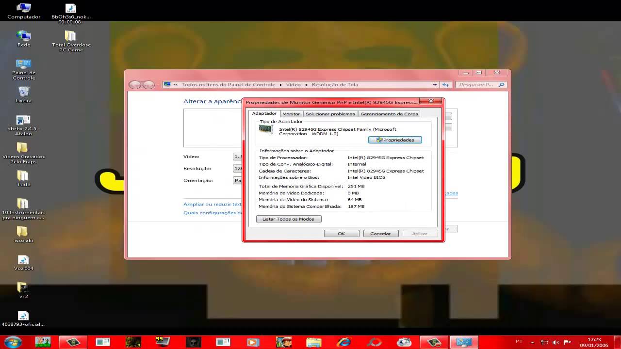Switch to the active Control Panel taskbar button
The height and width of the screenshot is (349, 621).
[x=464, y=342]
